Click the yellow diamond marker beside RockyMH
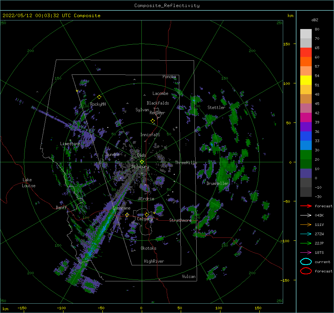 (99, 97)
